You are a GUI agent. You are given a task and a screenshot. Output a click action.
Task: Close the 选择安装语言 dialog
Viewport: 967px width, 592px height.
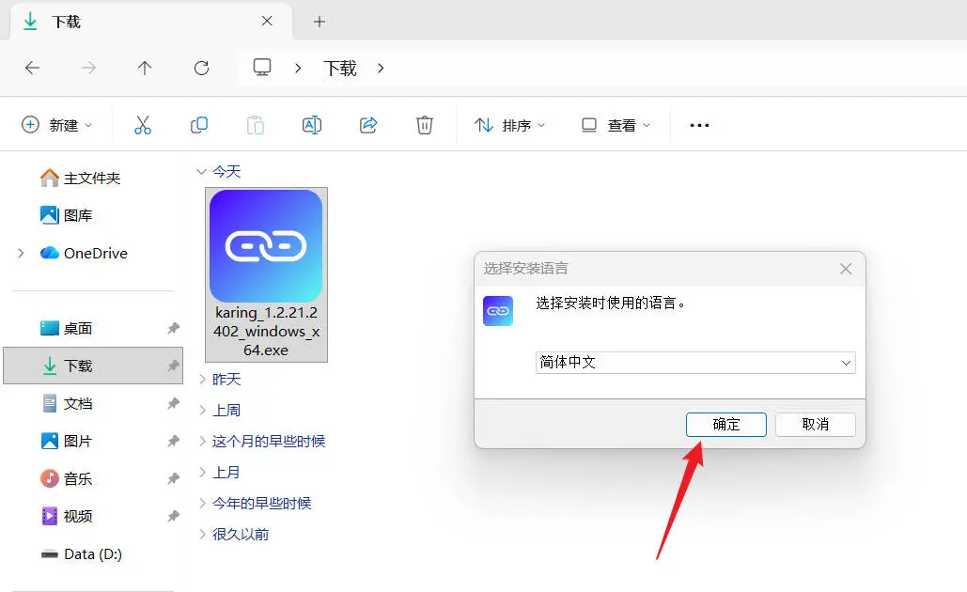[846, 269]
